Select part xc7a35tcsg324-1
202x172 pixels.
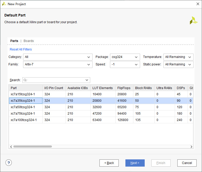pyautogui.click(x=23, y=101)
